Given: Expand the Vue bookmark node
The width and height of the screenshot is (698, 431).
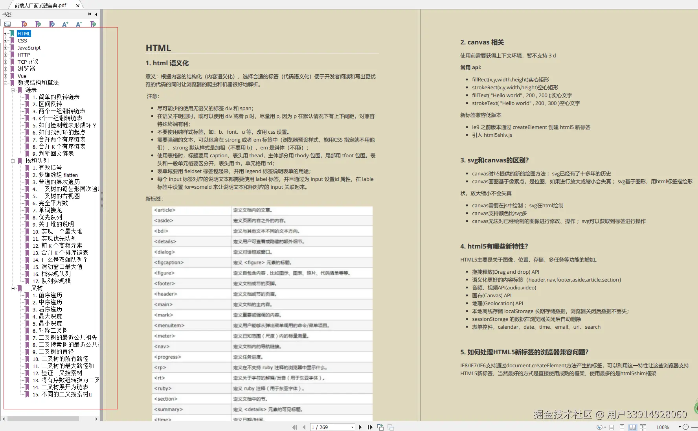Looking at the screenshot, I should pyautogui.click(x=6, y=76).
